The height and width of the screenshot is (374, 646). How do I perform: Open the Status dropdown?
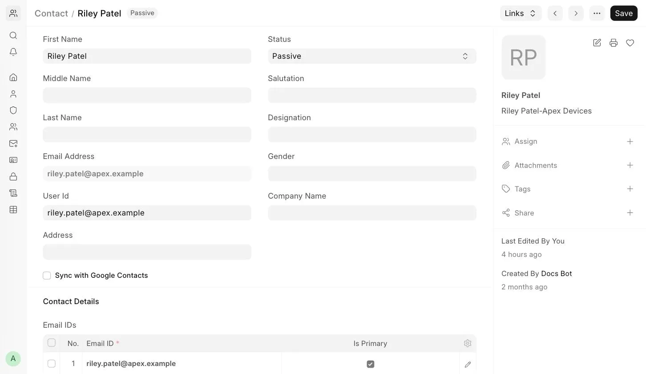(372, 56)
